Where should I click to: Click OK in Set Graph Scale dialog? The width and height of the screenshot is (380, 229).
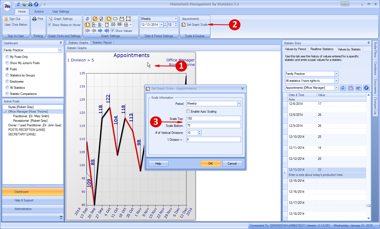[211, 164]
